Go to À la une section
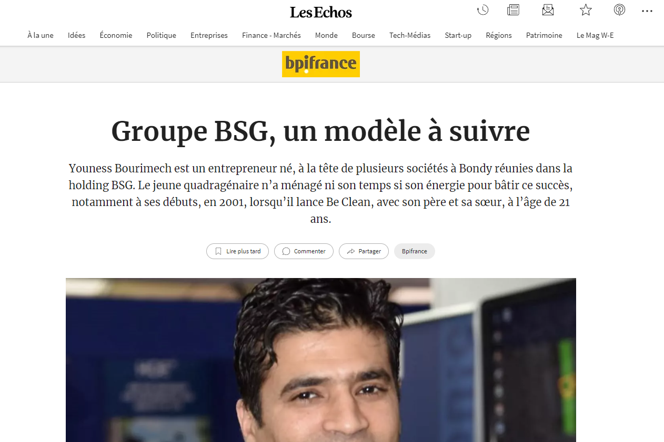The width and height of the screenshot is (664, 442). [x=41, y=35]
